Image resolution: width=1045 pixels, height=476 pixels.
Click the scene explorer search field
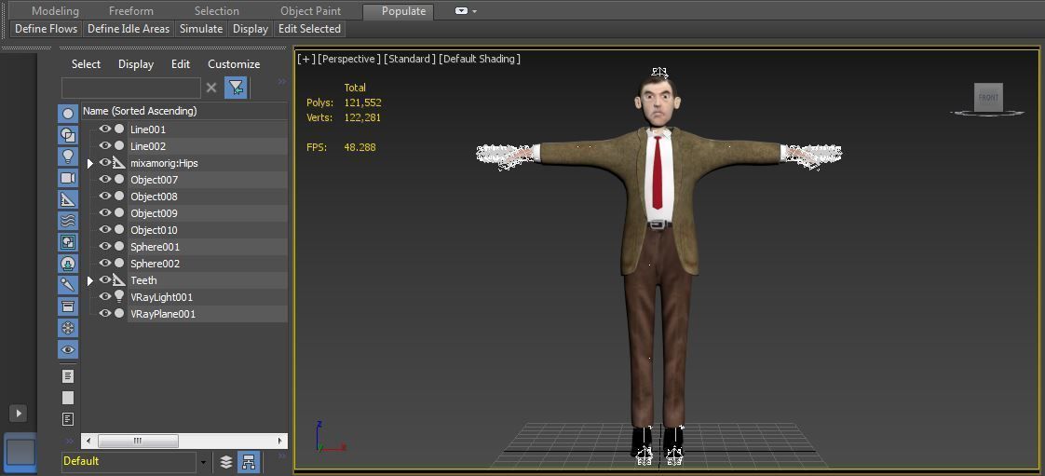131,88
